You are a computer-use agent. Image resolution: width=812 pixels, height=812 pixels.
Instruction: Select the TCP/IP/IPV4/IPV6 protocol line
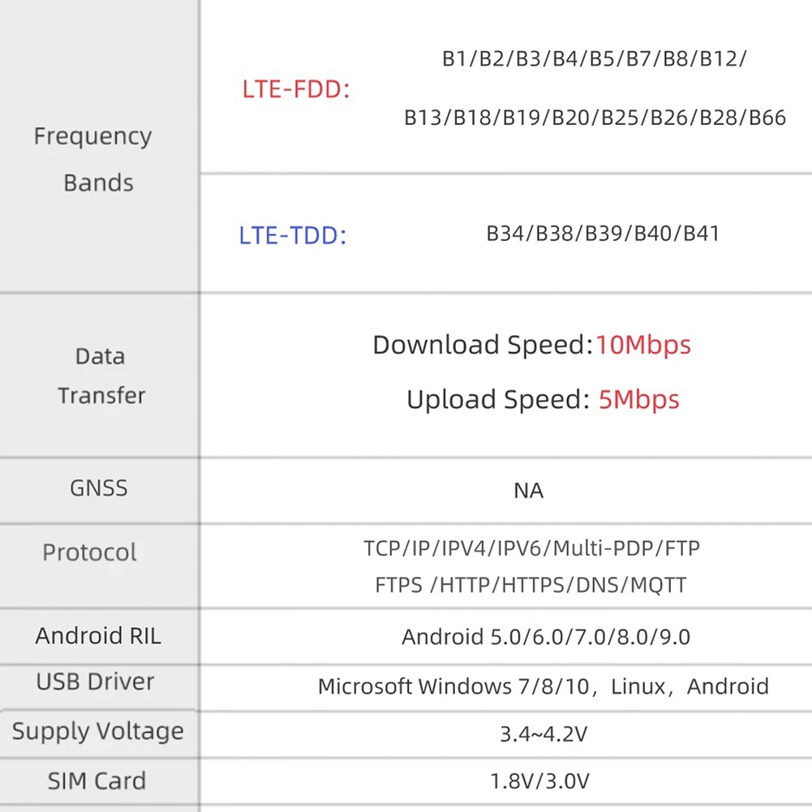[531, 548]
